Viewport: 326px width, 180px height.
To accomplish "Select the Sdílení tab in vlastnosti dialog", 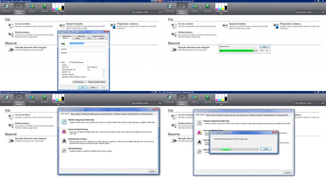I will point(78,38).
